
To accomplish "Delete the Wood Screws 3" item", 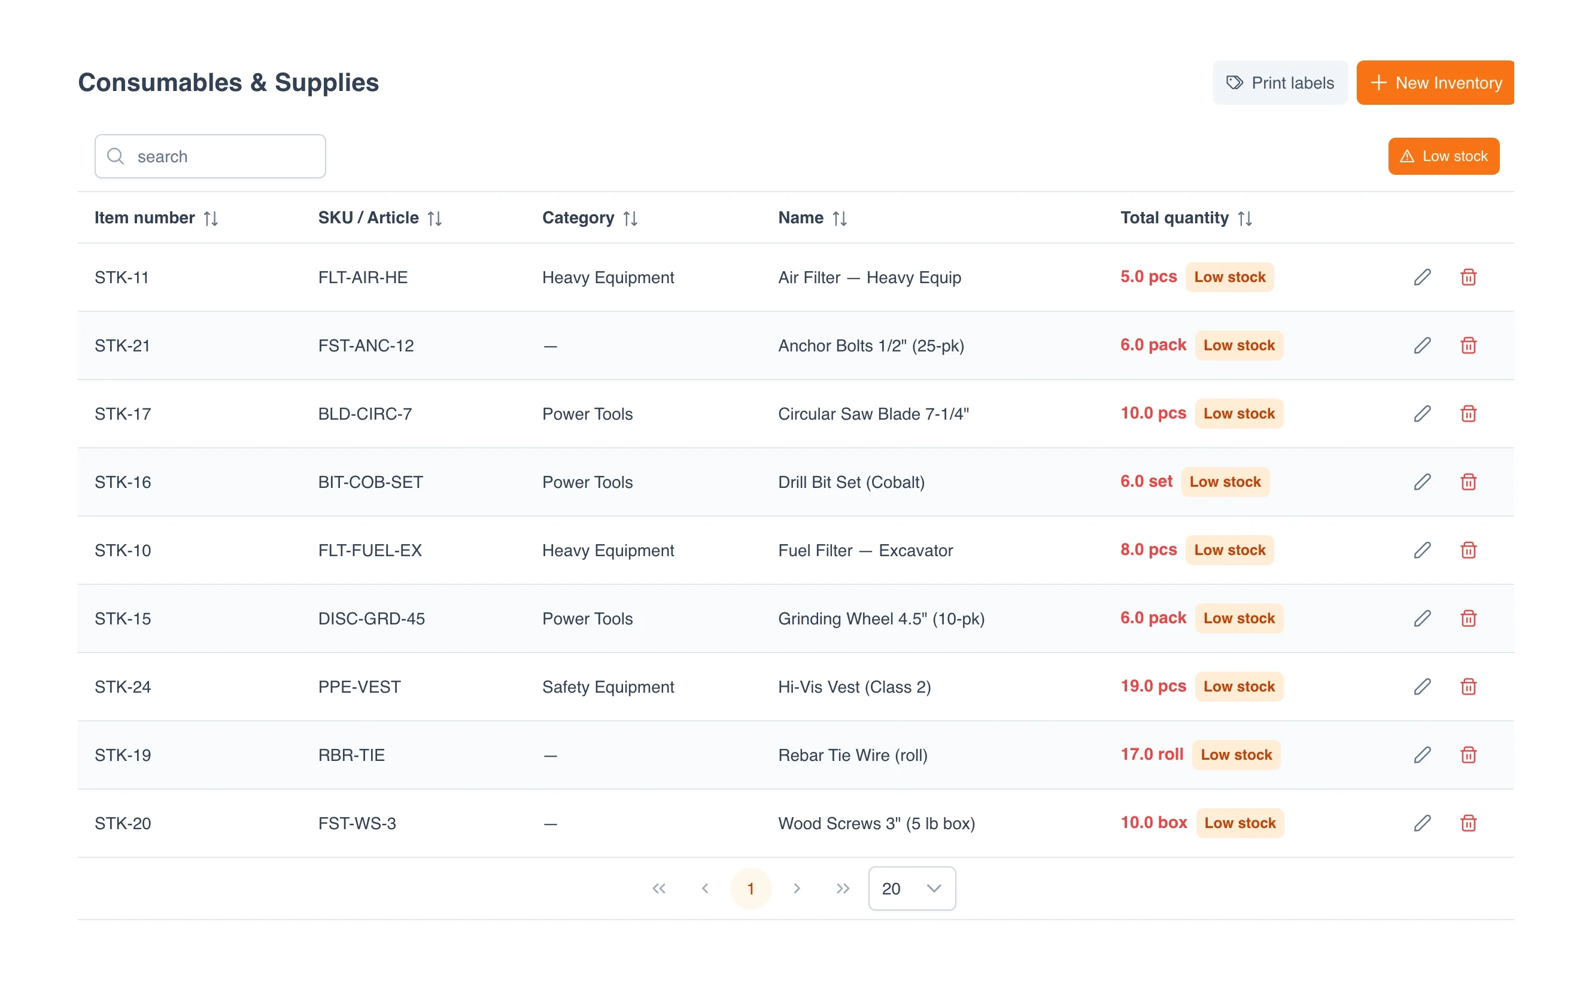I will pos(1468,823).
